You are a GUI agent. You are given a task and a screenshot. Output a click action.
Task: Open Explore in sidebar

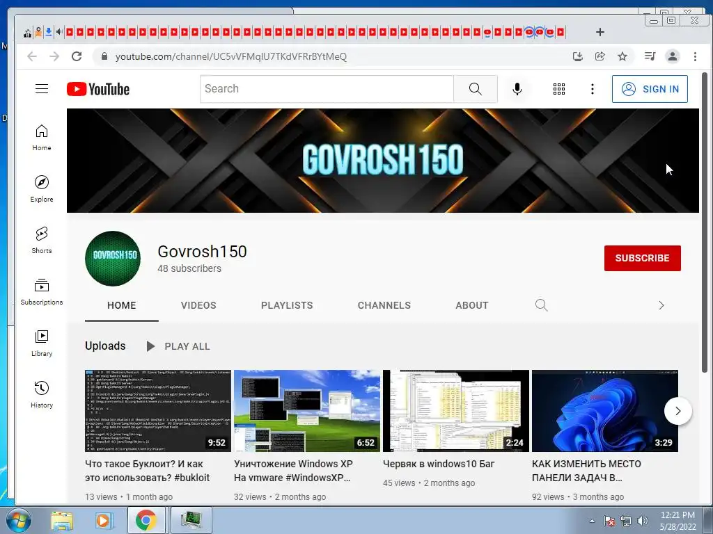point(42,189)
